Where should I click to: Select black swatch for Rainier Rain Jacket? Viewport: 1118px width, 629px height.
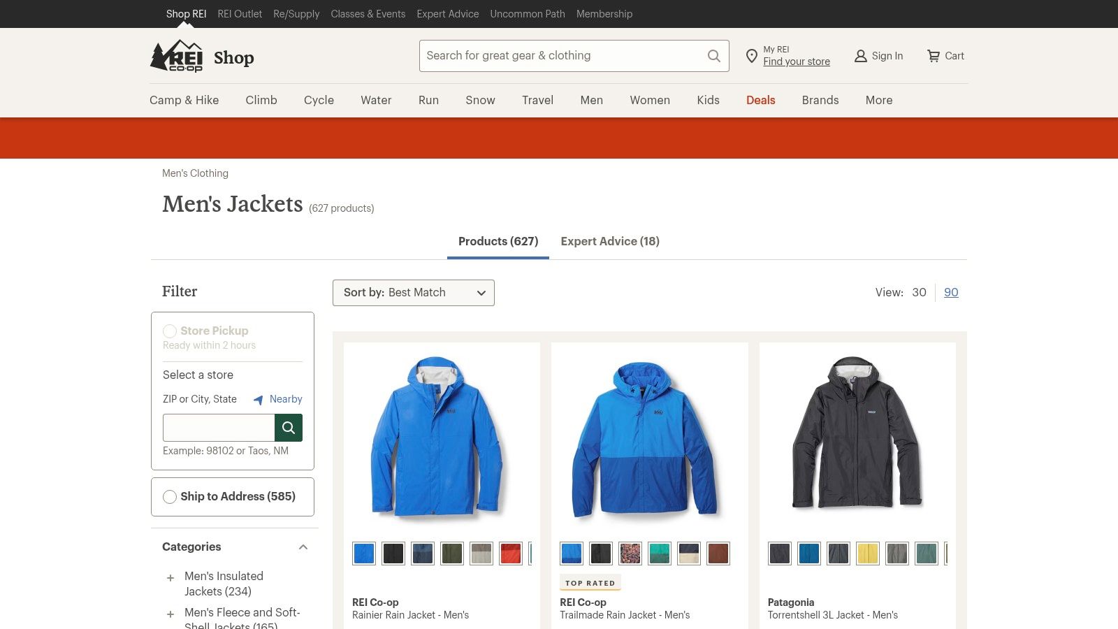393,554
